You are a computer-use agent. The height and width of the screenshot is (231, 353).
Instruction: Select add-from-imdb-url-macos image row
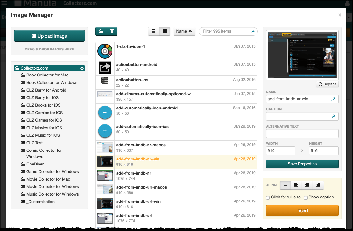tap(176, 190)
